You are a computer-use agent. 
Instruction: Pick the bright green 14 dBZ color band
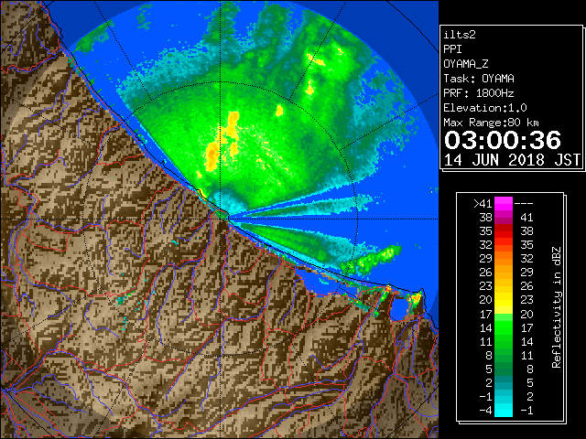pyautogui.click(x=504, y=327)
